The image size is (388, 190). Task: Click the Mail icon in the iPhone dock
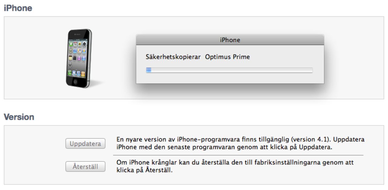click(74, 73)
